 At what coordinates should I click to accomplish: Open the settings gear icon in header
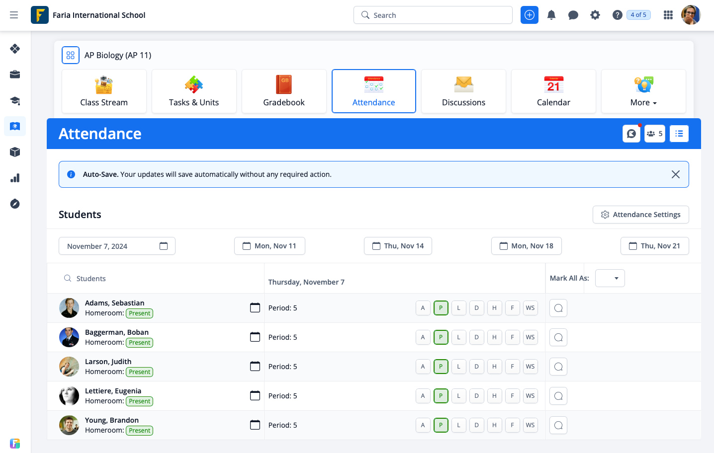coord(595,15)
